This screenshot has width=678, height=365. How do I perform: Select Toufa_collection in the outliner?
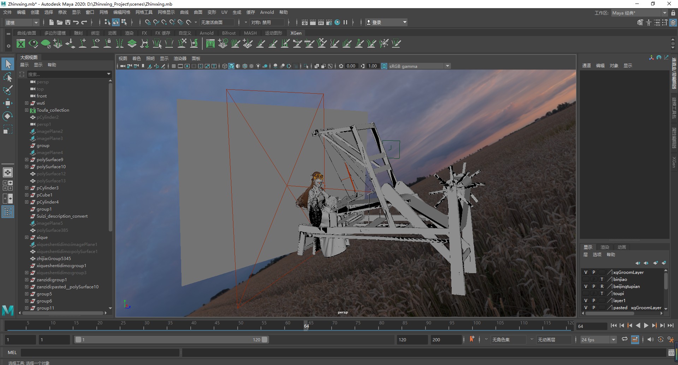tap(53, 110)
